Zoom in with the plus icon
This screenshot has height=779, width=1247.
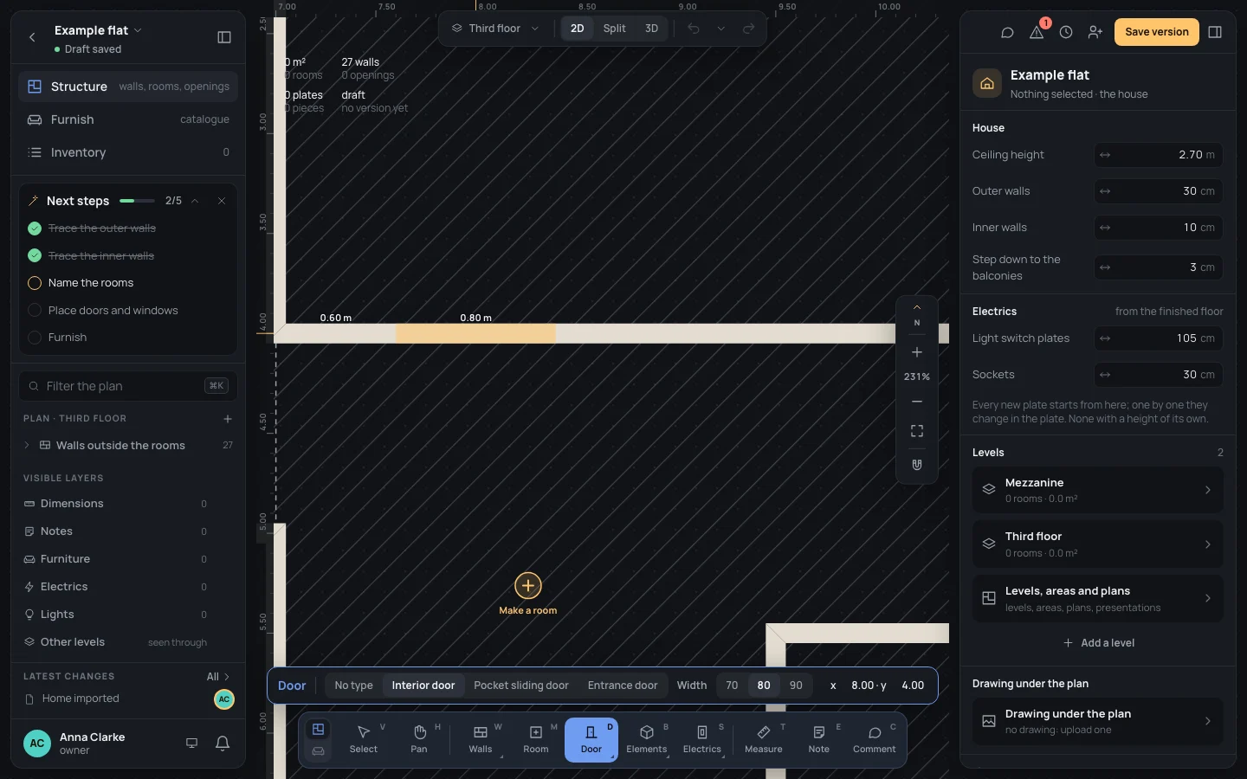click(917, 352)
